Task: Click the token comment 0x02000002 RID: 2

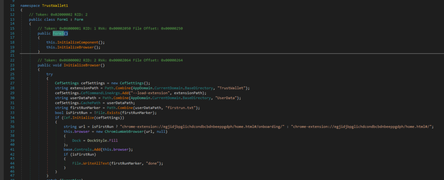Action: click(58, 14)
